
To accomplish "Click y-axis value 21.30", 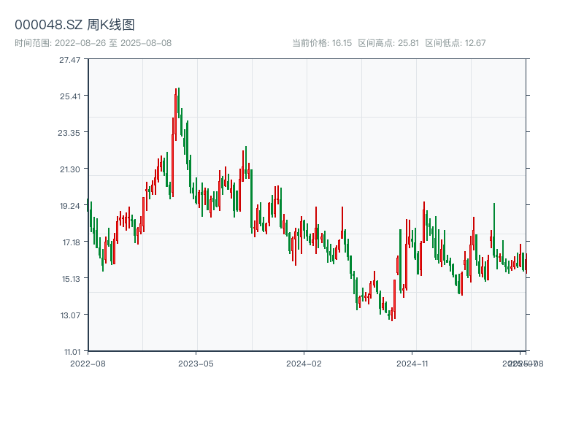I will 70,169.
